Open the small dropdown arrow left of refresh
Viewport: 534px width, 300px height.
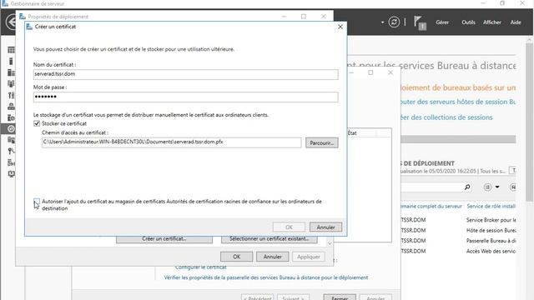[382, 22]
